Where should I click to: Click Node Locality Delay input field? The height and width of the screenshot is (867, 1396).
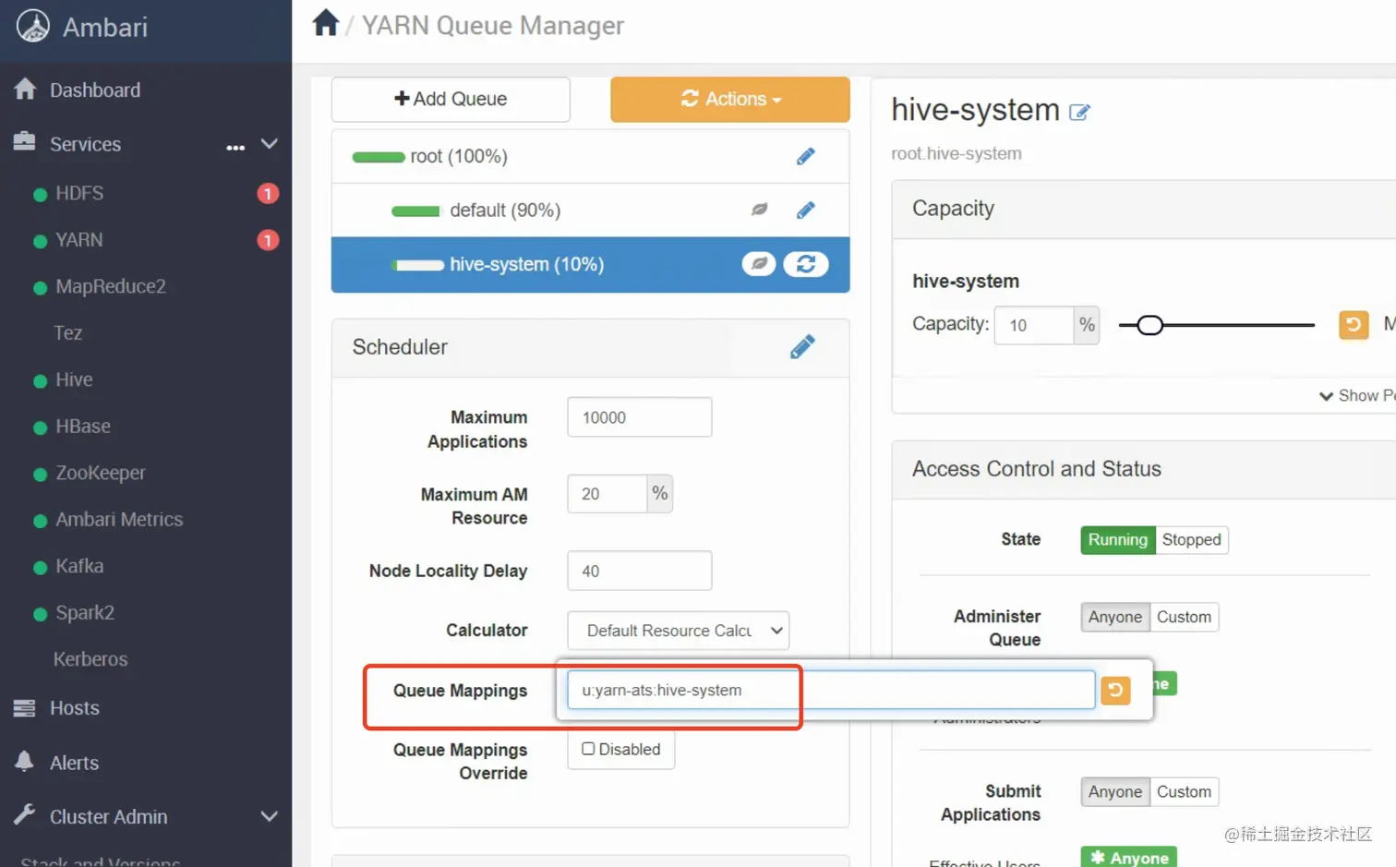(639, 571)
